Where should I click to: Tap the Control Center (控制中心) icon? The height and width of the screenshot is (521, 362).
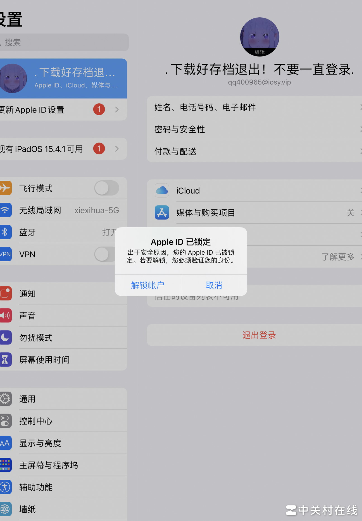5,421
